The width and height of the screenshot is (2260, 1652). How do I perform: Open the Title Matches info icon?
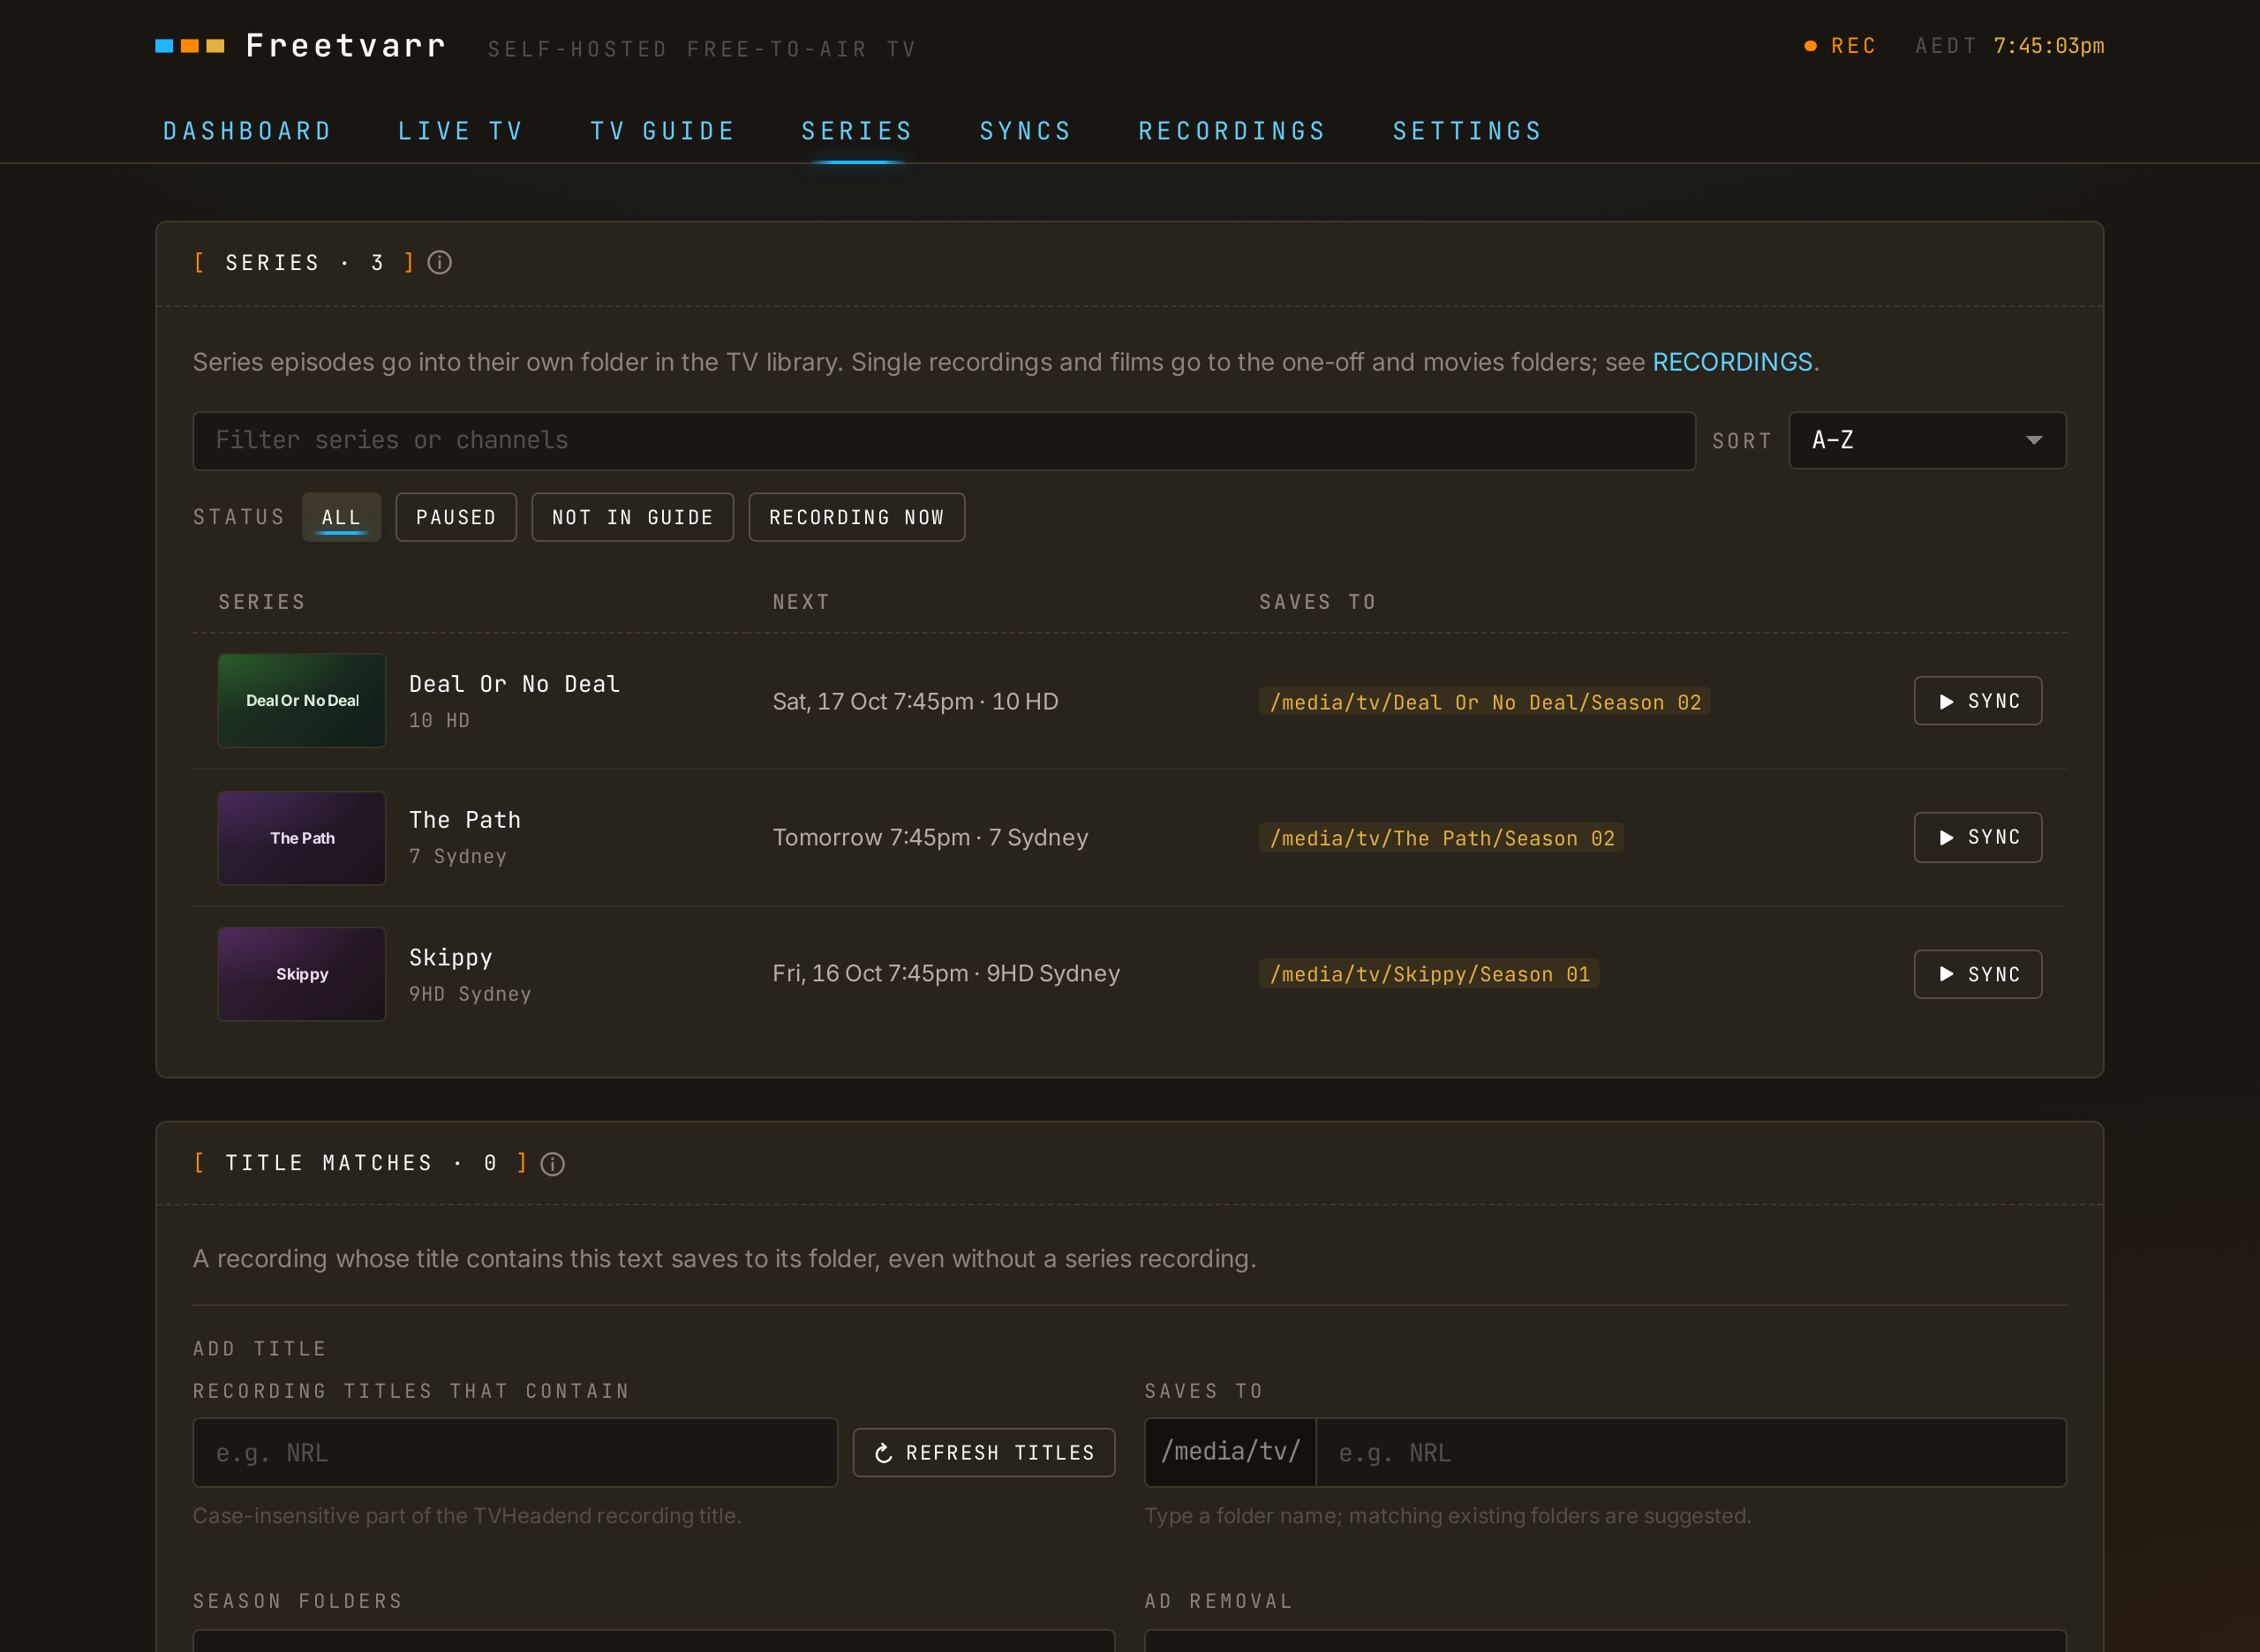pos(553,1164)
